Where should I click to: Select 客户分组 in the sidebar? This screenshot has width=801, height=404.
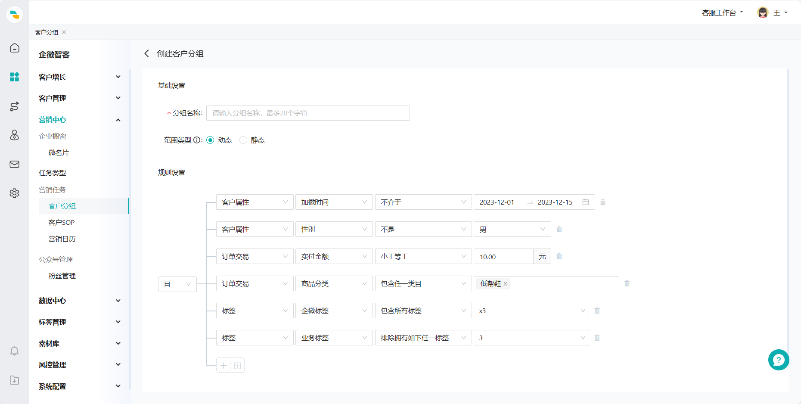pos(83,206)
